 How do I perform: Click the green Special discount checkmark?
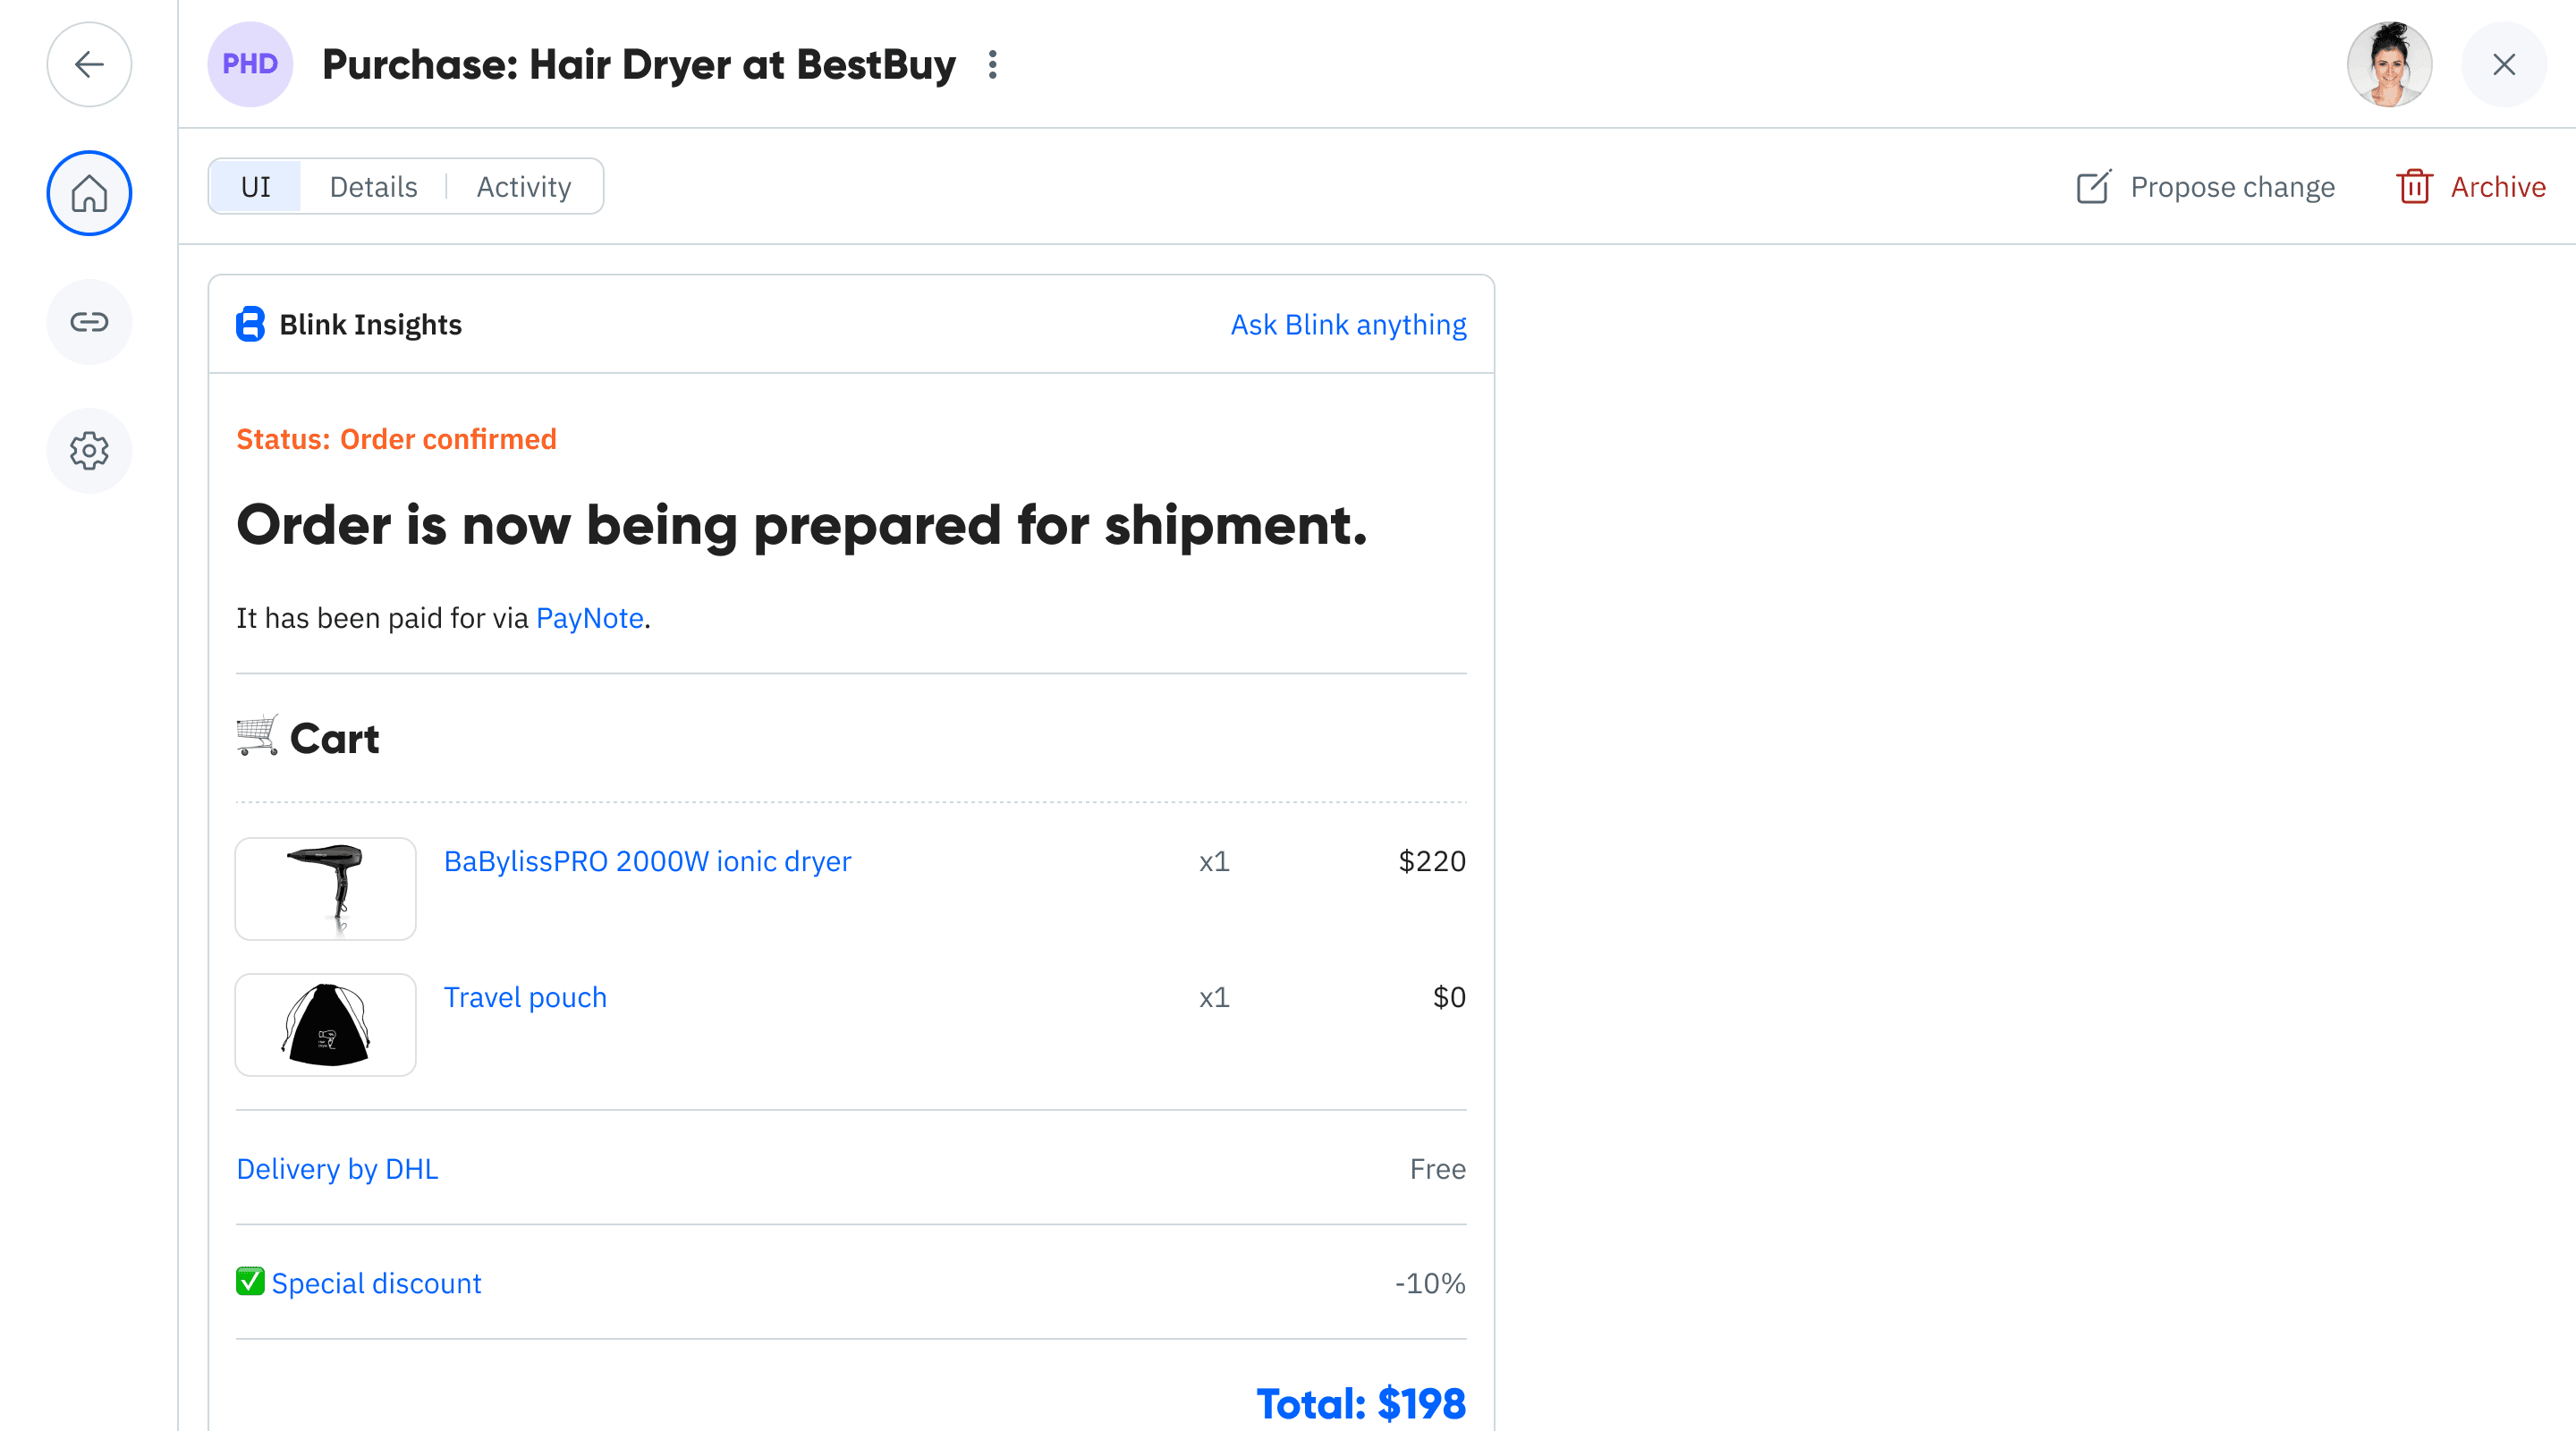point(250,1282)
